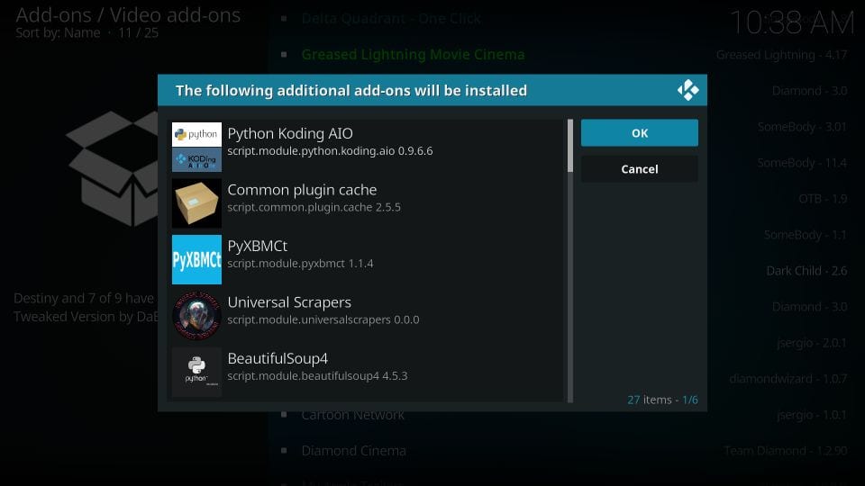Click the PyXBMCt add-on icon
Screen dimensions: 865x486
[196, 259]
